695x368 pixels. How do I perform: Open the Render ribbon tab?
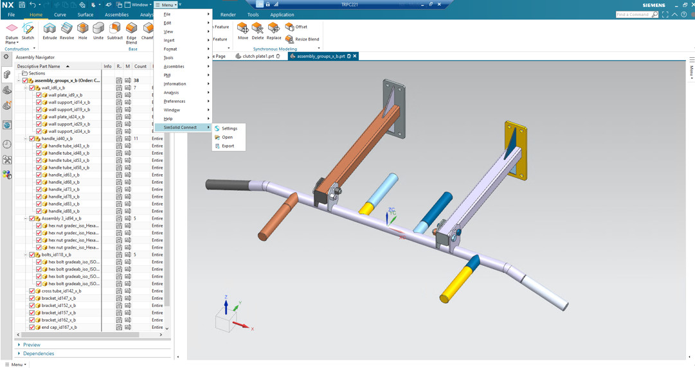[228, 15]
